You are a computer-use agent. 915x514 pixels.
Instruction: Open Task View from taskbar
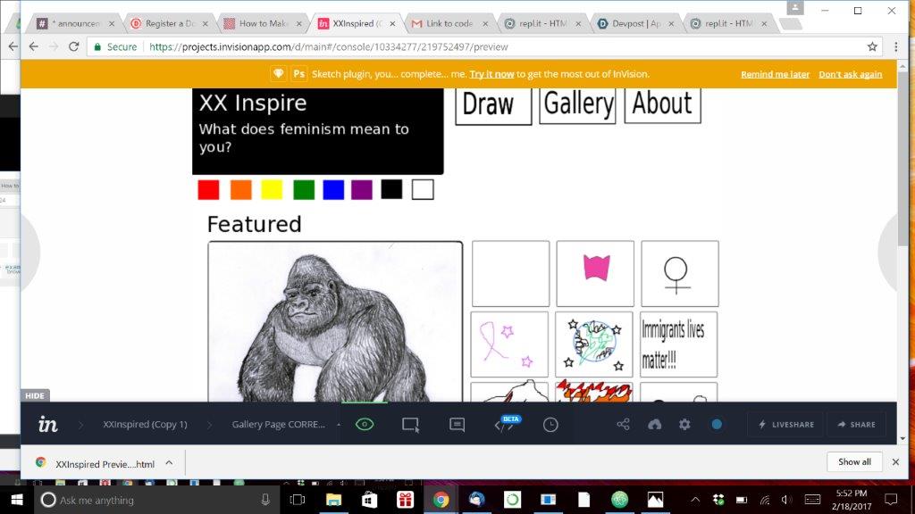298,500
